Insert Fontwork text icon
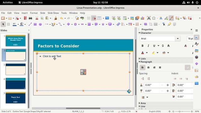201x113 pixels. [x=161, y=18]
